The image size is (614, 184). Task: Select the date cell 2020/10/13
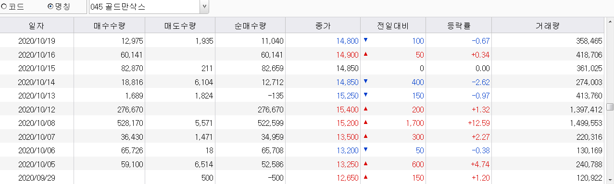(x=37, y=96)
